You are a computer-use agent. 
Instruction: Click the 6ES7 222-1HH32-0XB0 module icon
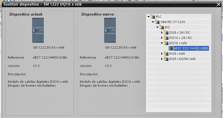(171, 48)
